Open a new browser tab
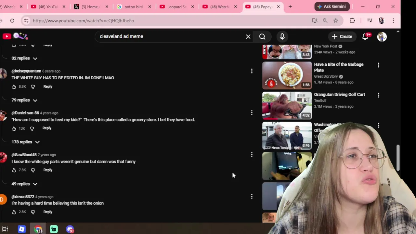The image size is (416, 234). (290, 6)
